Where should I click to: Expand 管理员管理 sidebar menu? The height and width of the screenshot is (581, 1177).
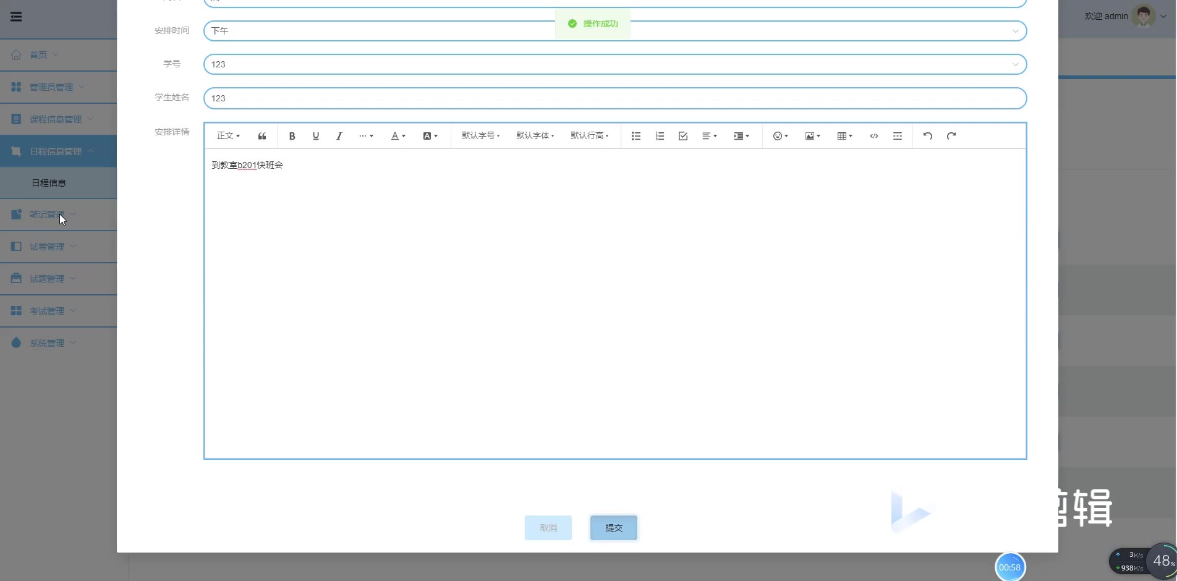tap(58, 87)
